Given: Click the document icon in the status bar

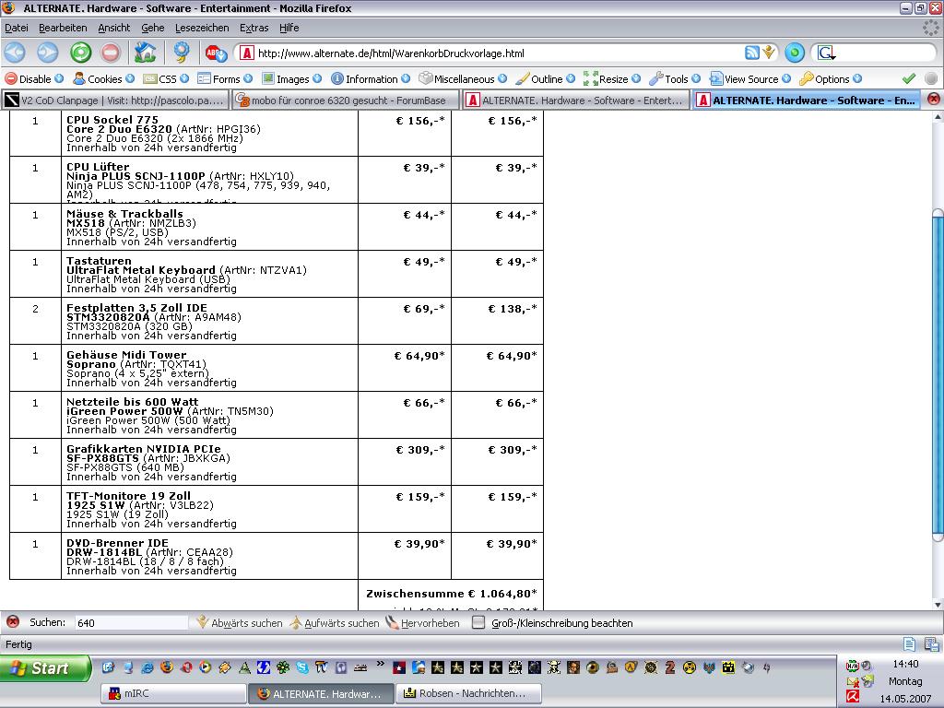Looking at the screenshot, I should point(909,644).
